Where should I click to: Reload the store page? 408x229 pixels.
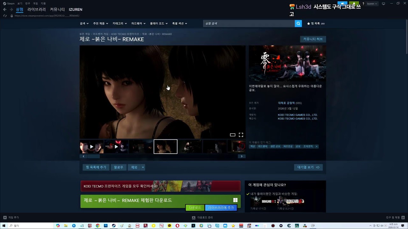click(x=4, y=16)
